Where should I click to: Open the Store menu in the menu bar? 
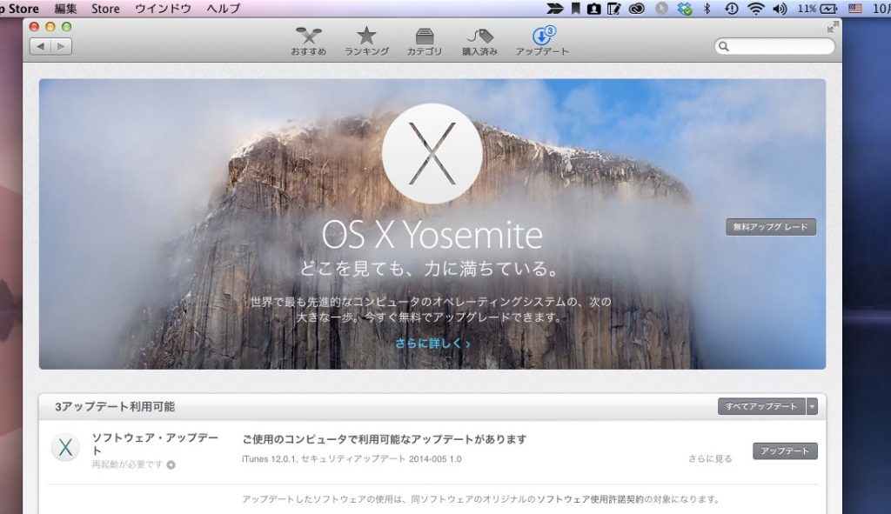click(105, 9)
